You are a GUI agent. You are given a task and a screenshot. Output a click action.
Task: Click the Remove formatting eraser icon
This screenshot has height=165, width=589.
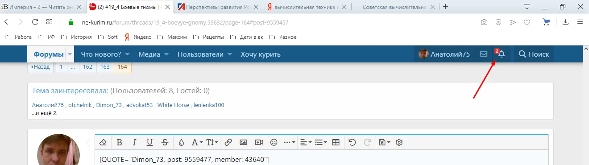coord(103,142)
